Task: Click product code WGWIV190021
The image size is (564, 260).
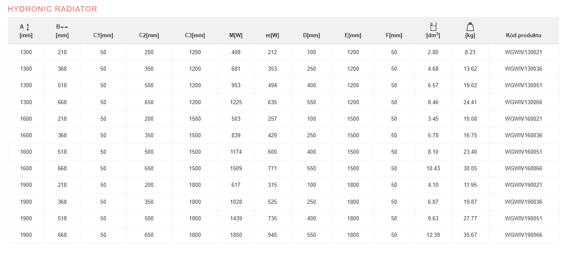Action: point(523,185)
